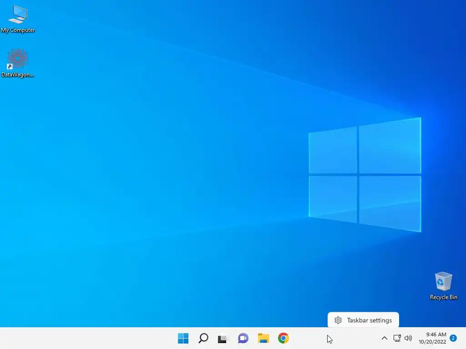Show hidden icons in the system tray
The width and height of the screenshot is (466, 349).
384,338
